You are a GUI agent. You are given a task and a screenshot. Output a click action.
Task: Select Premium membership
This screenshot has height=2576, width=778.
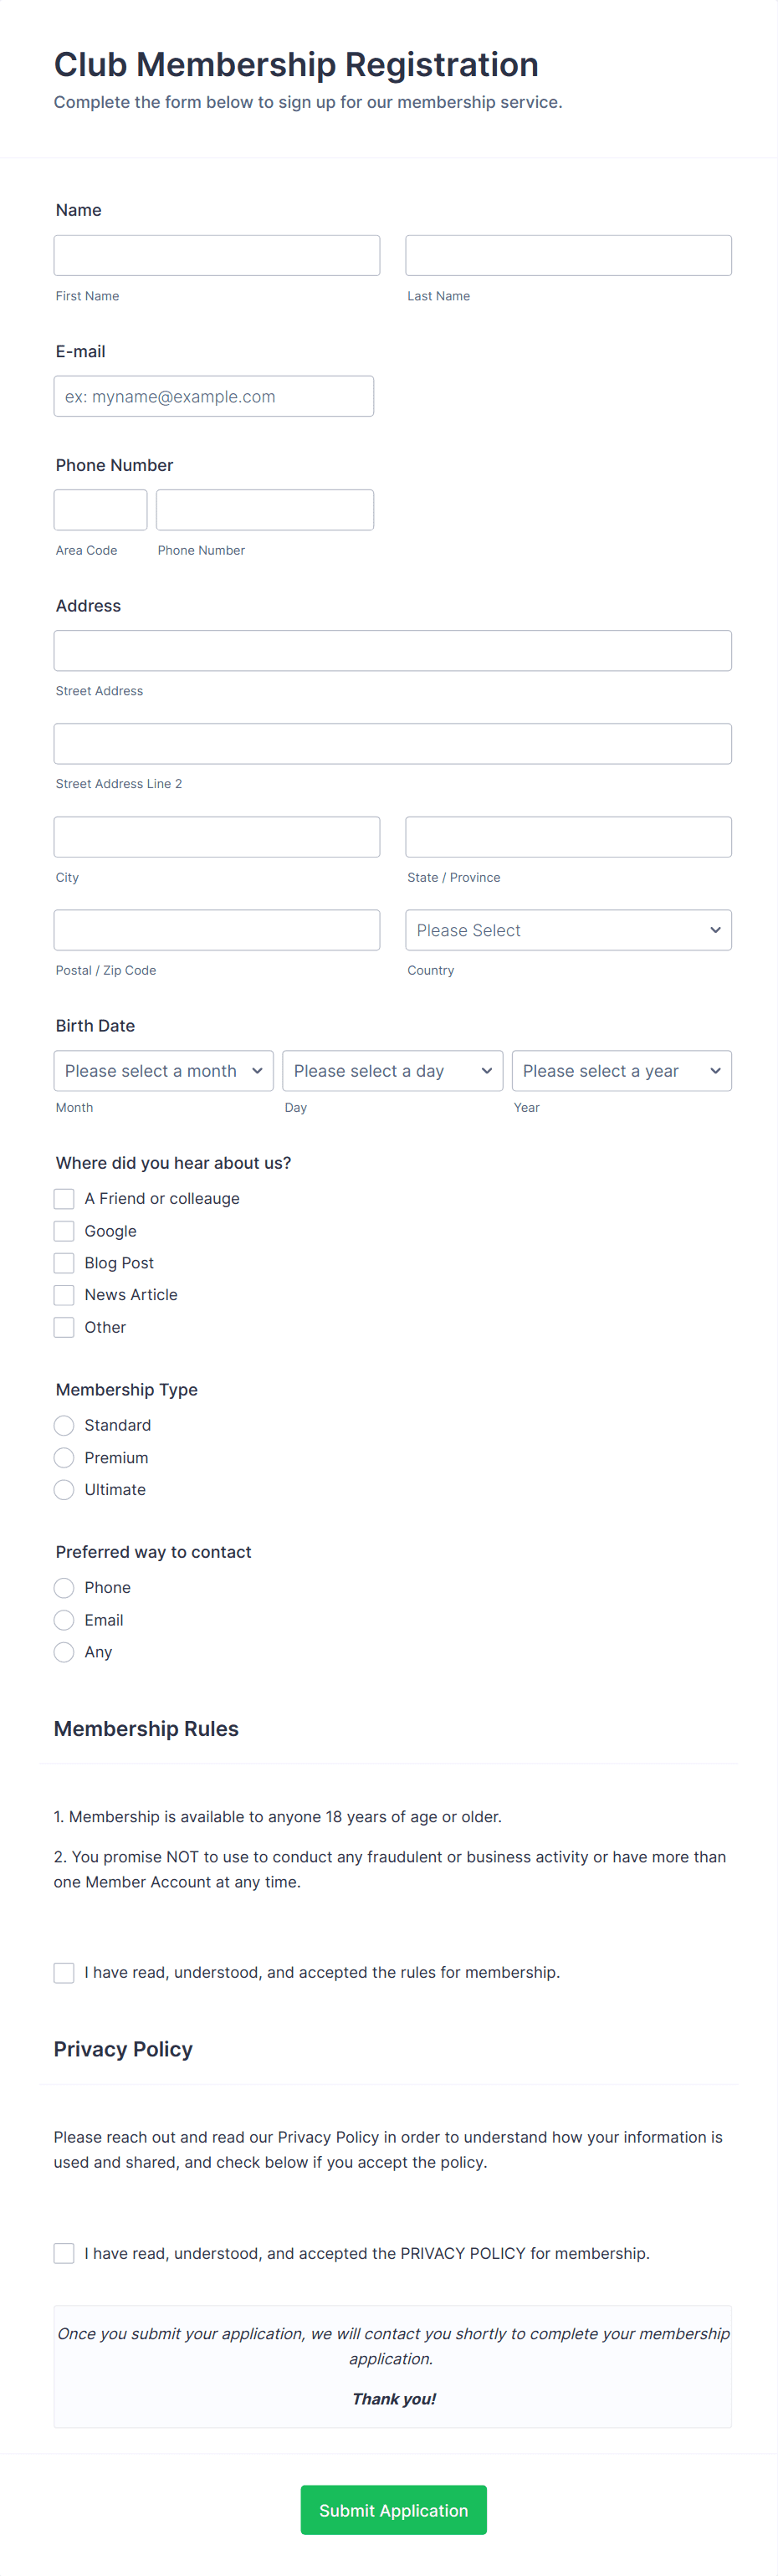[x=63, y=1457]
